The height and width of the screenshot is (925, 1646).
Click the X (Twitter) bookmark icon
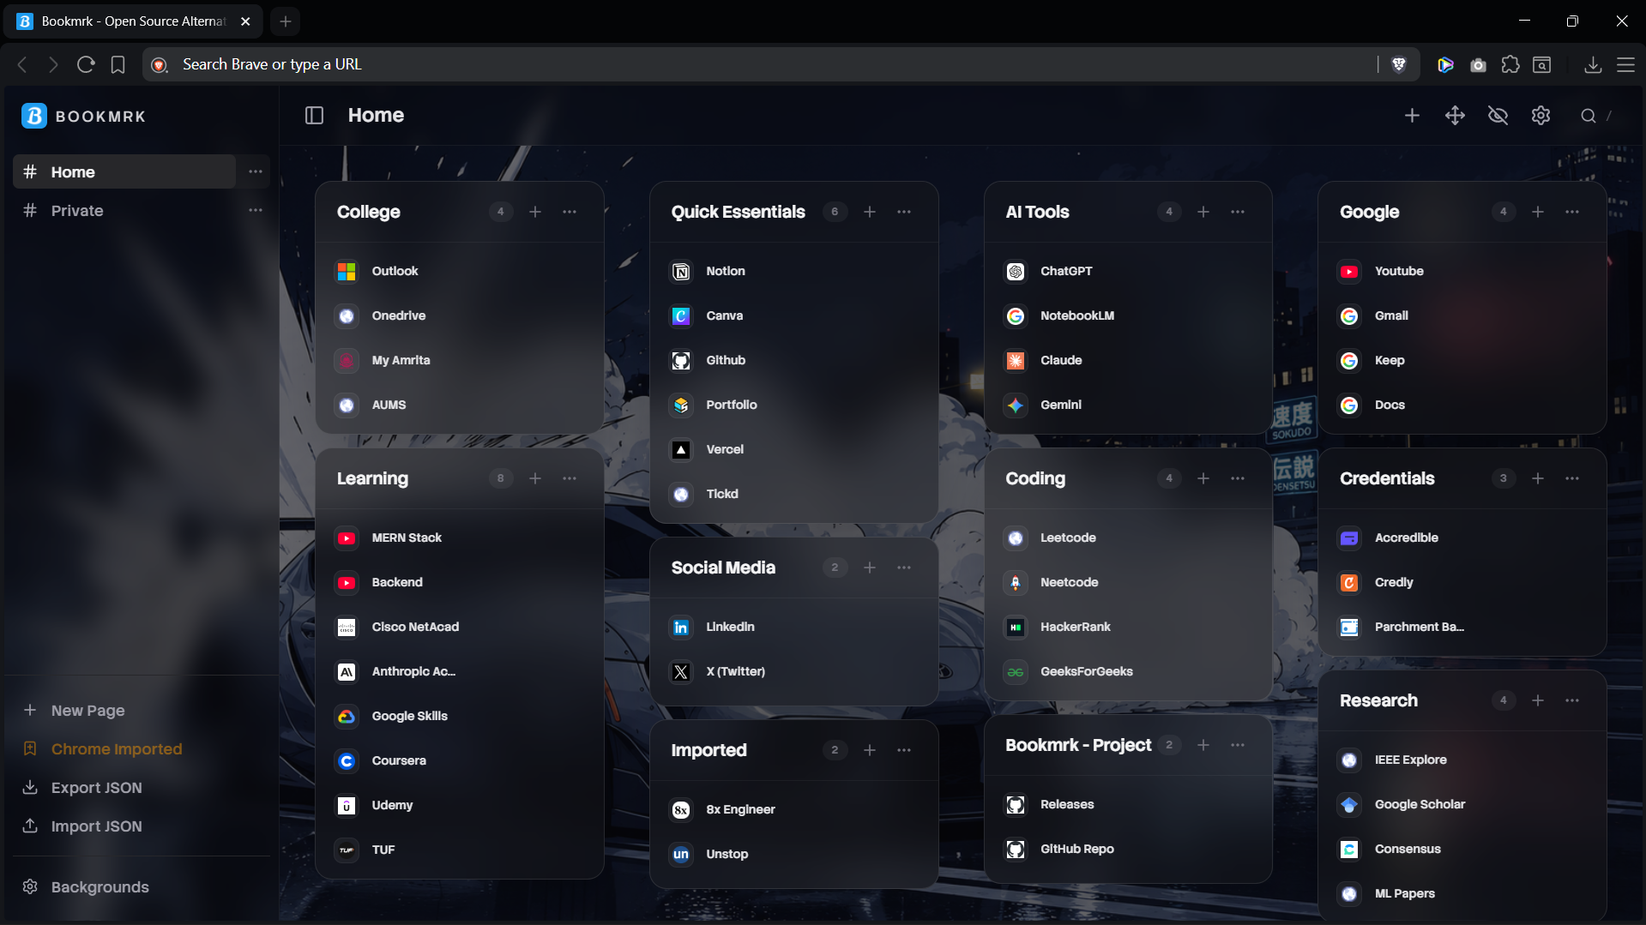click(x=681, y=672)
